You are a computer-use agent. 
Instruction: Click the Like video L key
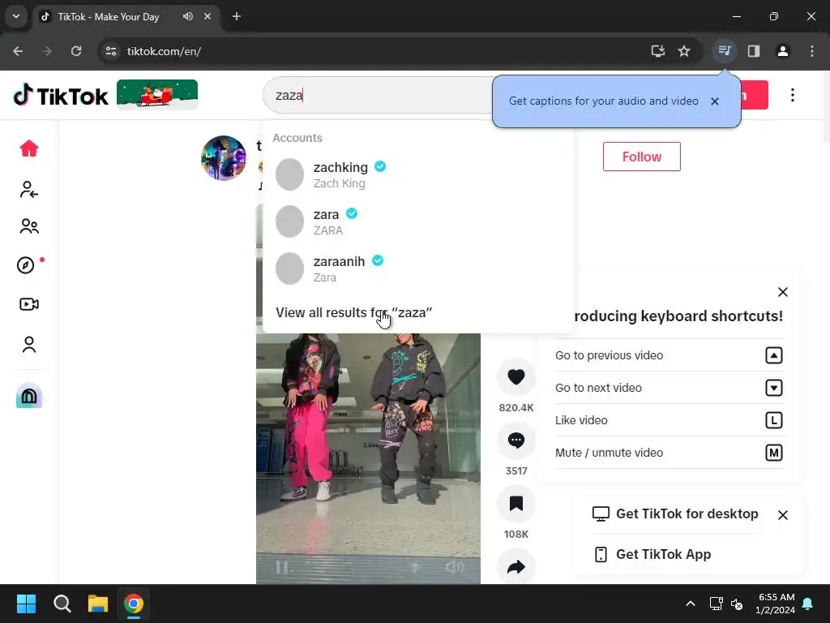(774, 420)
